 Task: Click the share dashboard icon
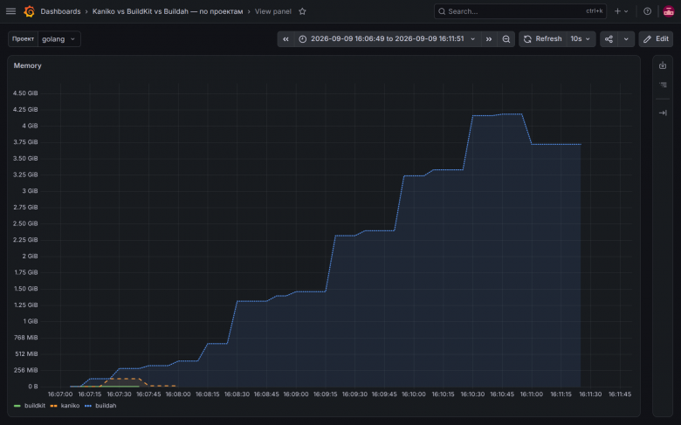point(609,39)
